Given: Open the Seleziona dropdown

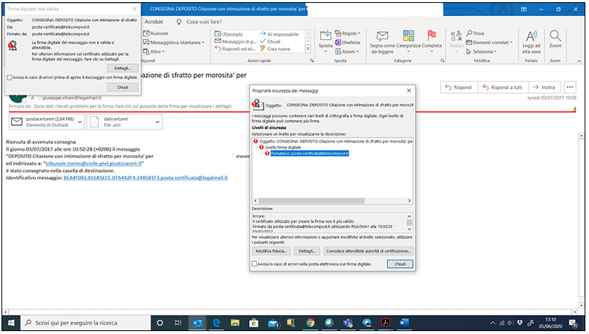Looking at the screenshot, I should pyautogui.click(x=481, y=52).
